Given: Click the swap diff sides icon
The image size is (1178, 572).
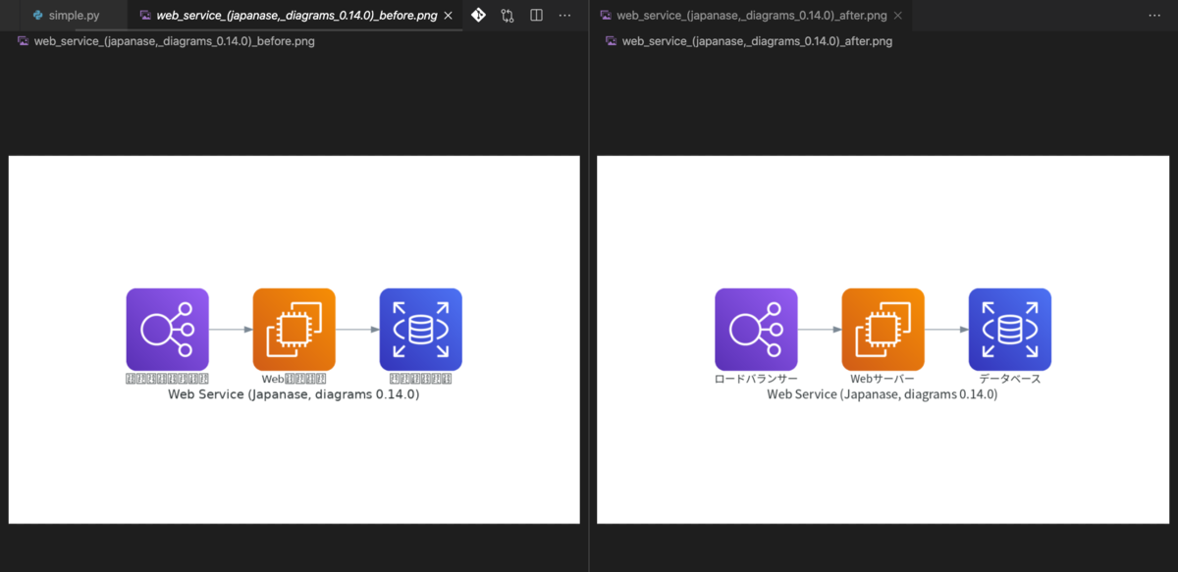Looking at the screenshot, I should tap(508, 15).
